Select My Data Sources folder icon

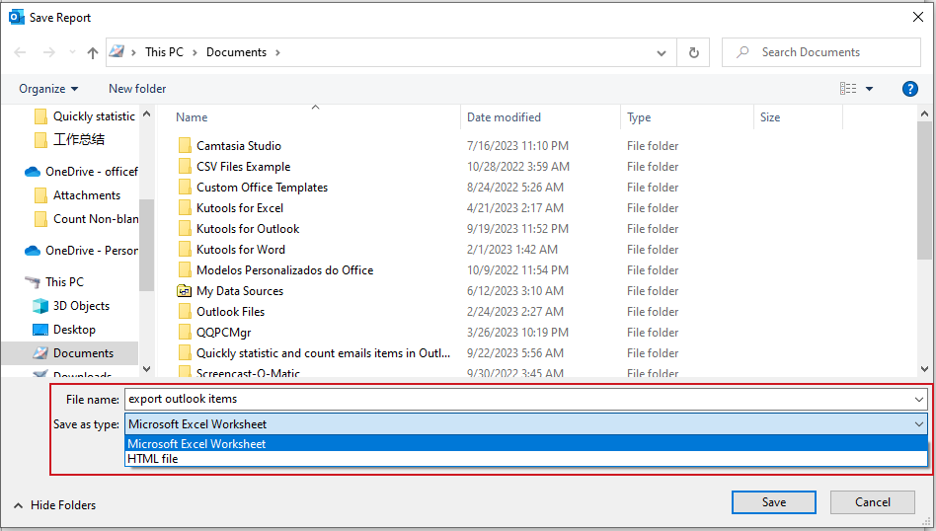coord(185,291)
